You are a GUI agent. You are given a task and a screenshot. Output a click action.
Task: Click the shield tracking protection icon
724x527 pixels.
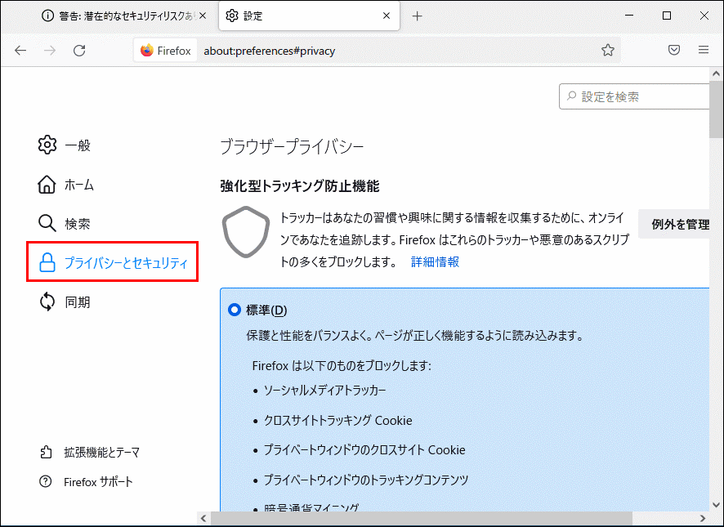pyautogui.click(x=246, y=232)
